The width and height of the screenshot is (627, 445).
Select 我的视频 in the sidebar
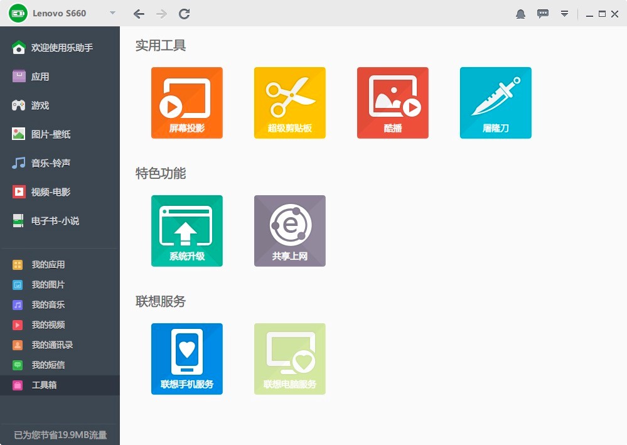tap(60, 324)
